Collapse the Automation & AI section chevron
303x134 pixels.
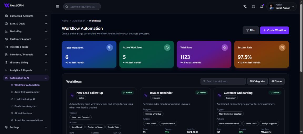46,78
